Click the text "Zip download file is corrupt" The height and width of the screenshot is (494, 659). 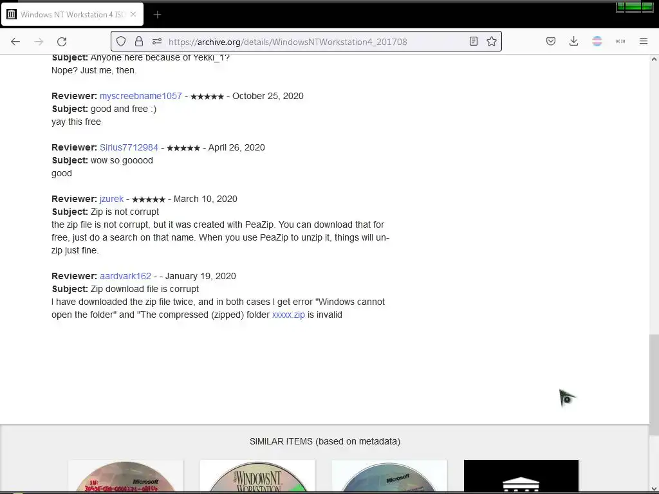coord(145,289)
